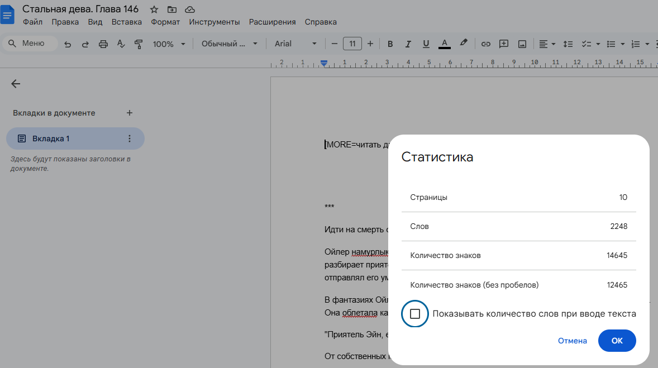Screen dimensions: 658x368
Task: Open the Инструменты menu
Action: click(x=214, y=22)
